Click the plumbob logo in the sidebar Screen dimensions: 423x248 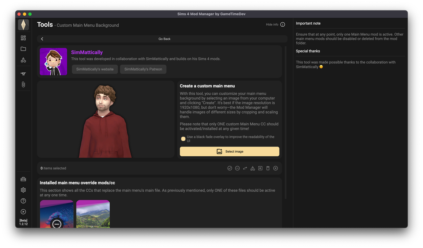(x=23, y=25)
